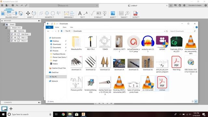Collapse the Sheet1 tree node

point(4,25)
